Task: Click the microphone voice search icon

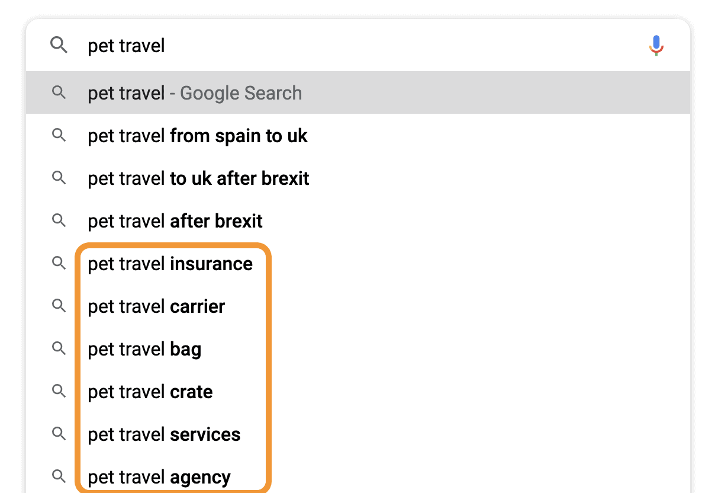Action: click(656, 45)
